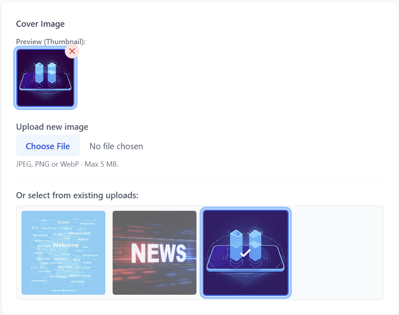Click the 'No file chosen' text
Viewport: 399px width, 315px height.
point(116,146)
